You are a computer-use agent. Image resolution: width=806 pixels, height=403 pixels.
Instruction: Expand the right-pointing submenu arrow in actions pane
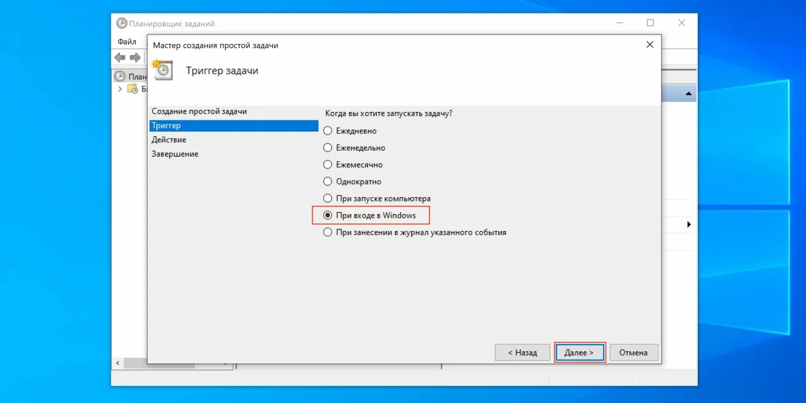pos(689,224)
